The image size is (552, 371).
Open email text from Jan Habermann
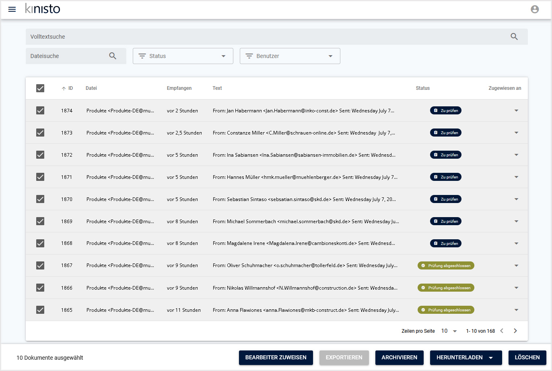point(304,110)
